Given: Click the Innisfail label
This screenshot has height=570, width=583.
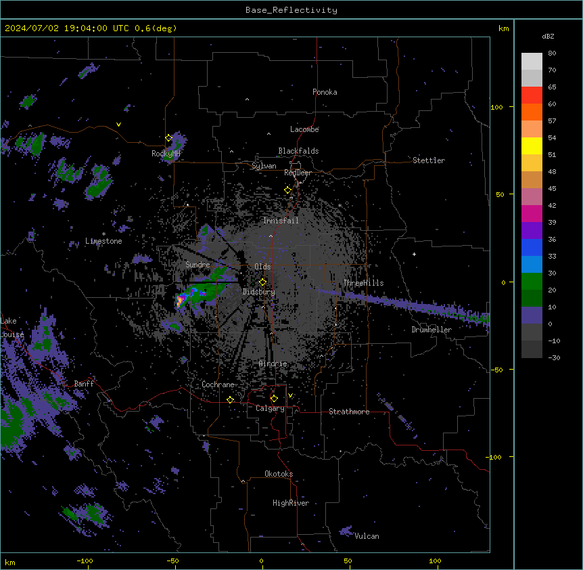Looking at the screenshot, I should click(x=281, y=221).
